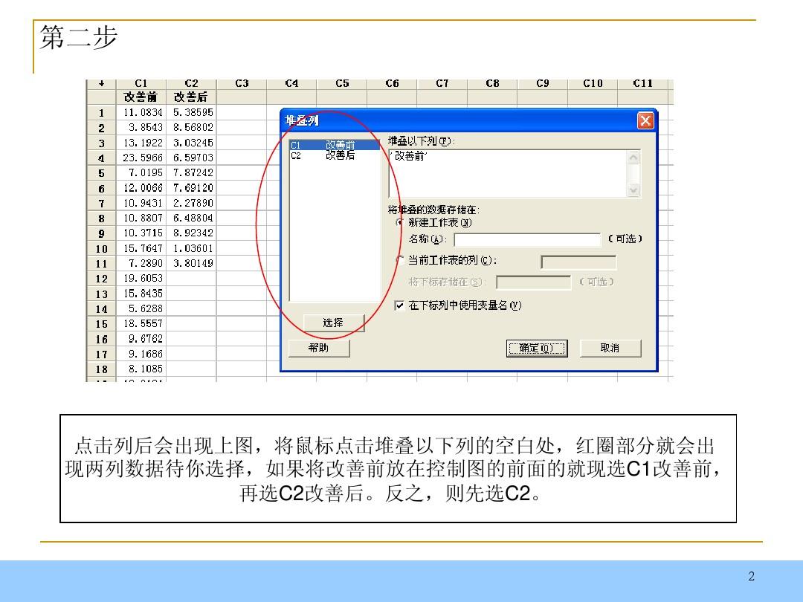This screenshot has width=803, height=602.
Task: Select the C2 column header
Action: coord(192,83)
